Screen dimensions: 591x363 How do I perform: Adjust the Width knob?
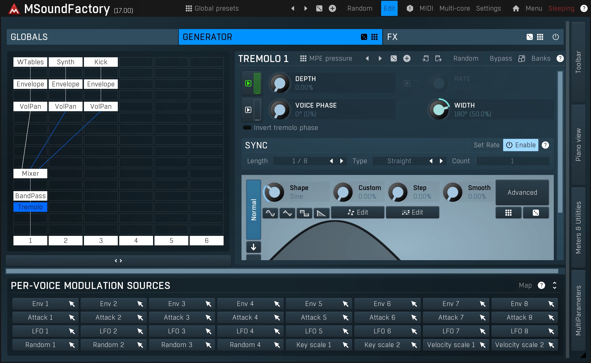click(438, 110)
